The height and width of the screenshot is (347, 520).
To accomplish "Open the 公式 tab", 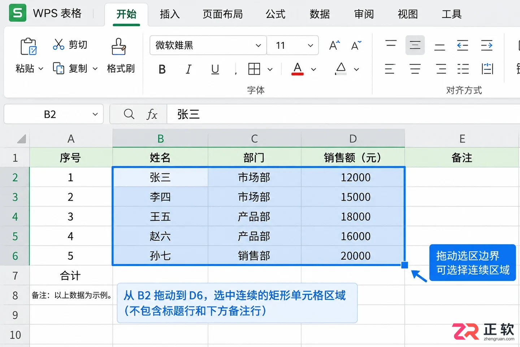I will tap(276, 14).
